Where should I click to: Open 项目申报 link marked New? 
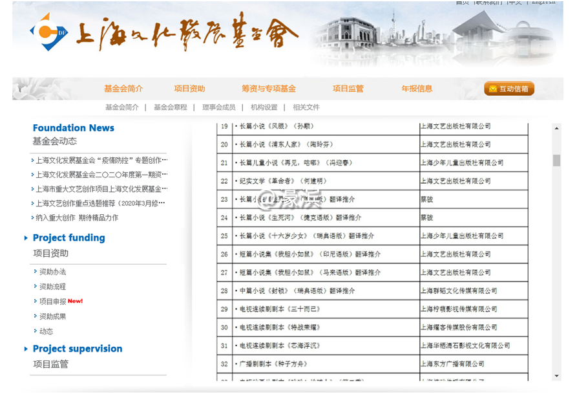52,302
